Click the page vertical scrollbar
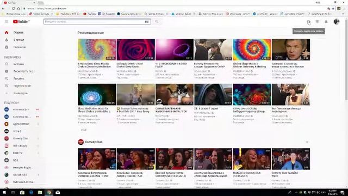Image resolution: width=348 pixels, height=196 pixels. click(346, 60)
